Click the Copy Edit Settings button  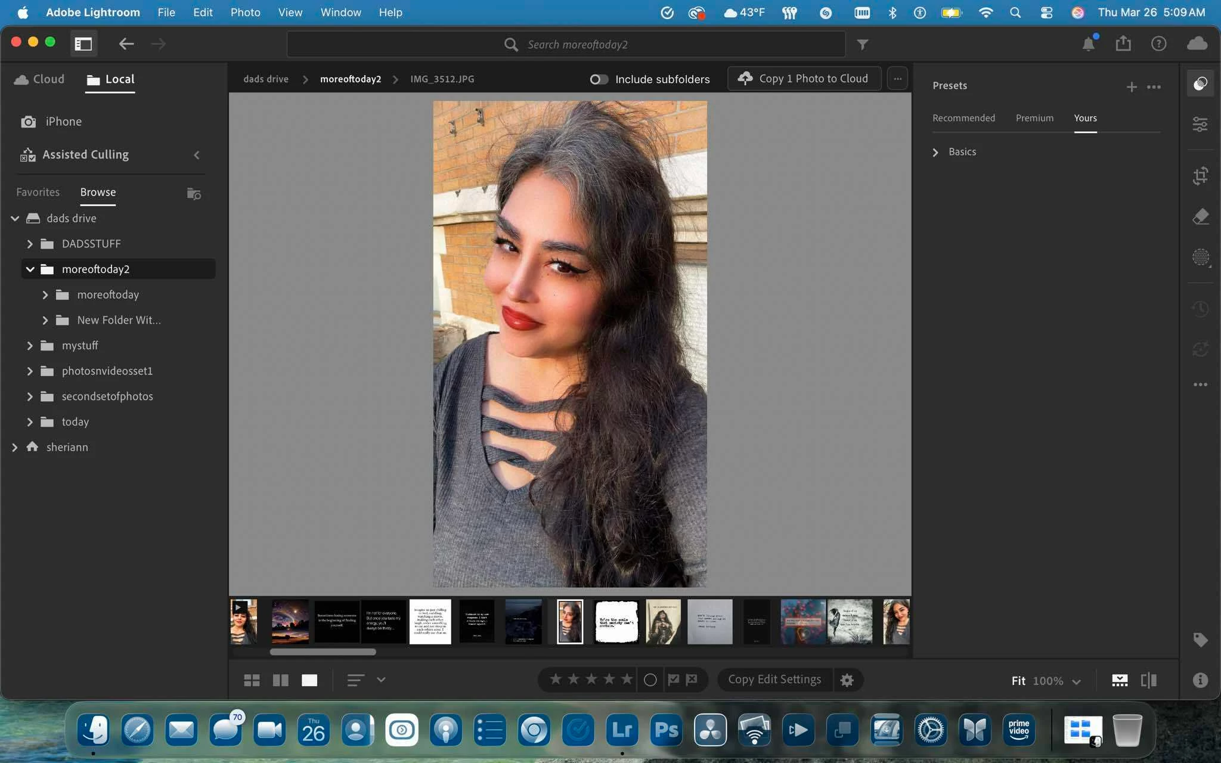pyautogui.click(x=774, y=680)
